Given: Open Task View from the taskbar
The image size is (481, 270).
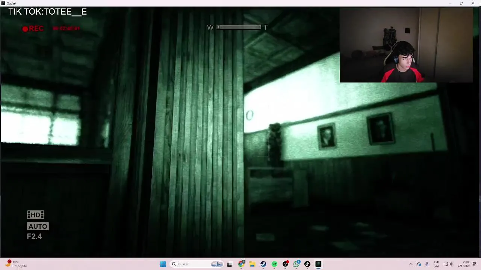Looking at the screenshot, I should (x=230, y=264).
